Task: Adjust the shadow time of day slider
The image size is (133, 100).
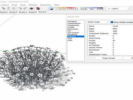Action: click(92, 9)
